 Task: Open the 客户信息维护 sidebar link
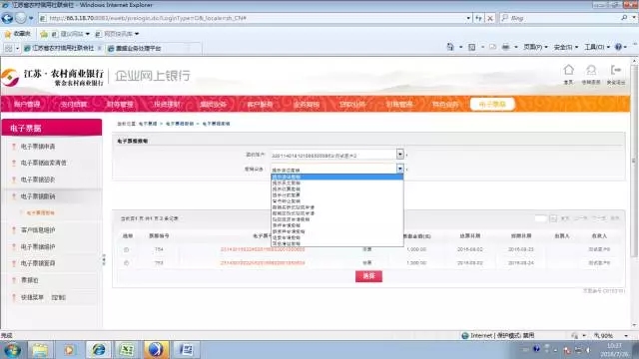(38, 230)
